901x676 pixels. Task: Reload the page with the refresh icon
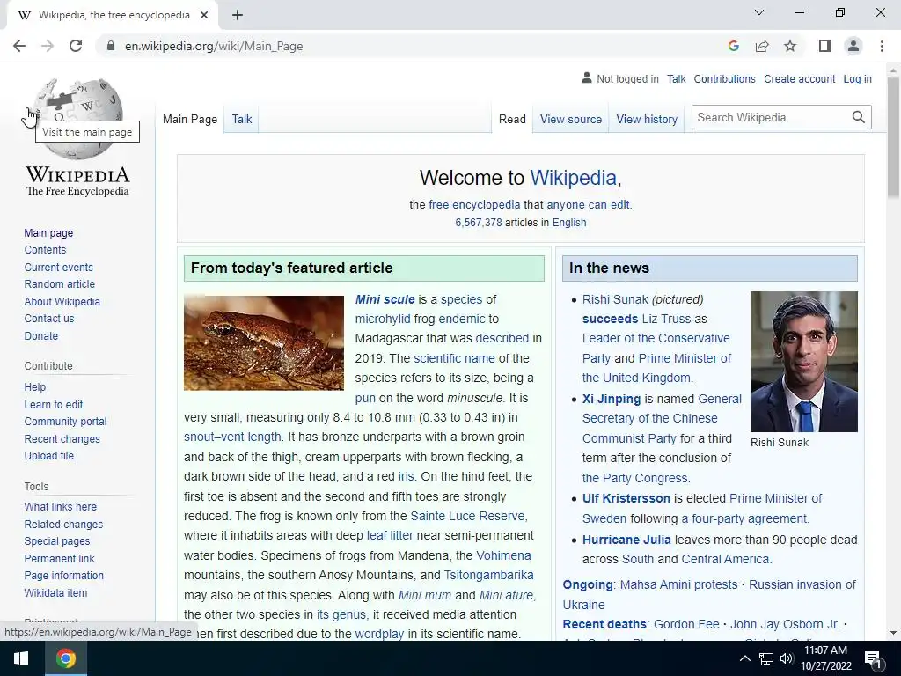point(76,46)
